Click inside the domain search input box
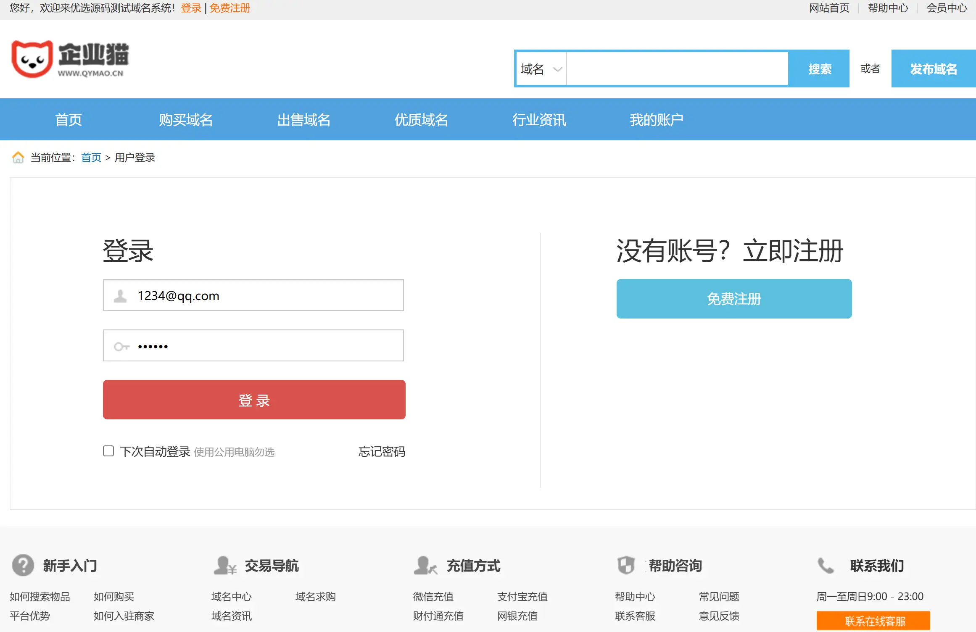The width and height of the screenshot is (976, 632). tap(677, 68)
